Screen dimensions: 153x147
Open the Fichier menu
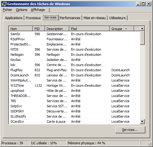pos(7,10)
